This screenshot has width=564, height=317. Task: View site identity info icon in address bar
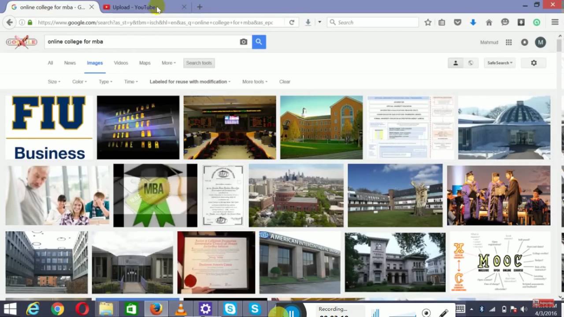click(22, 22)
